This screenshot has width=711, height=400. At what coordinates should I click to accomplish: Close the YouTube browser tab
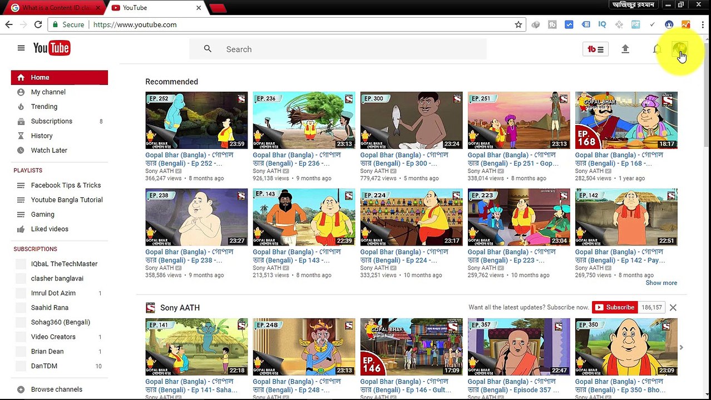click(199, 8)
